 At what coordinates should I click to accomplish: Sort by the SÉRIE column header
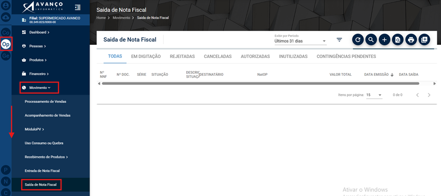click(x=142, y=74)
